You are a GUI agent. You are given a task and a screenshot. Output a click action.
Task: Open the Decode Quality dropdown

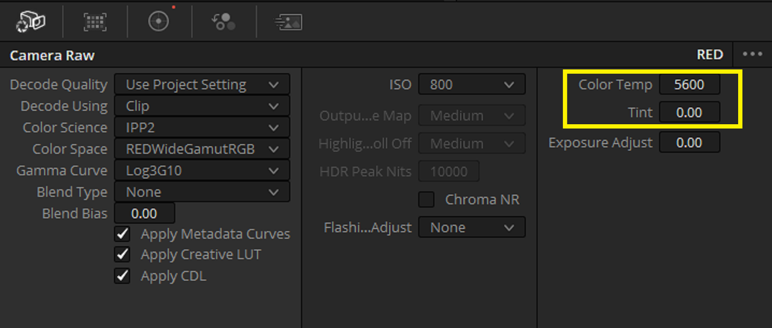202,85
